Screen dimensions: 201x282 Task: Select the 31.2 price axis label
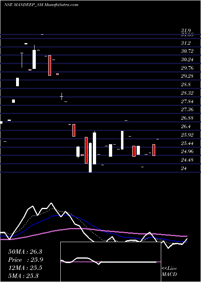point(186,43)
